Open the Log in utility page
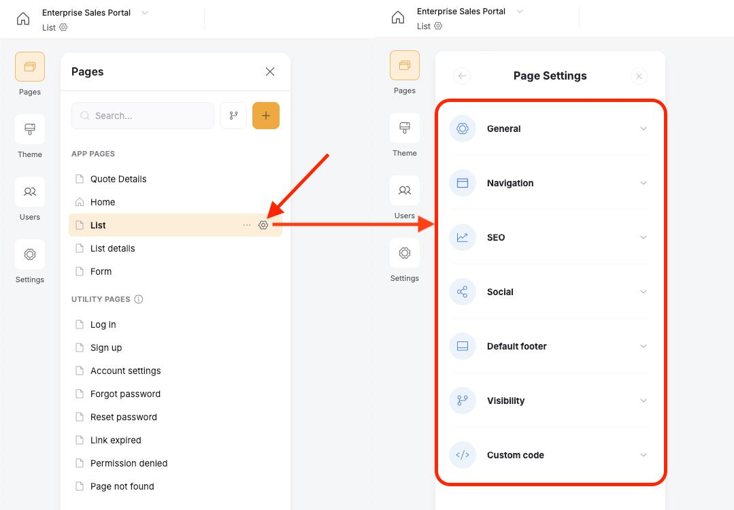Screen dimensions: 734x510 pyautogui.click(x=176, y=325)
